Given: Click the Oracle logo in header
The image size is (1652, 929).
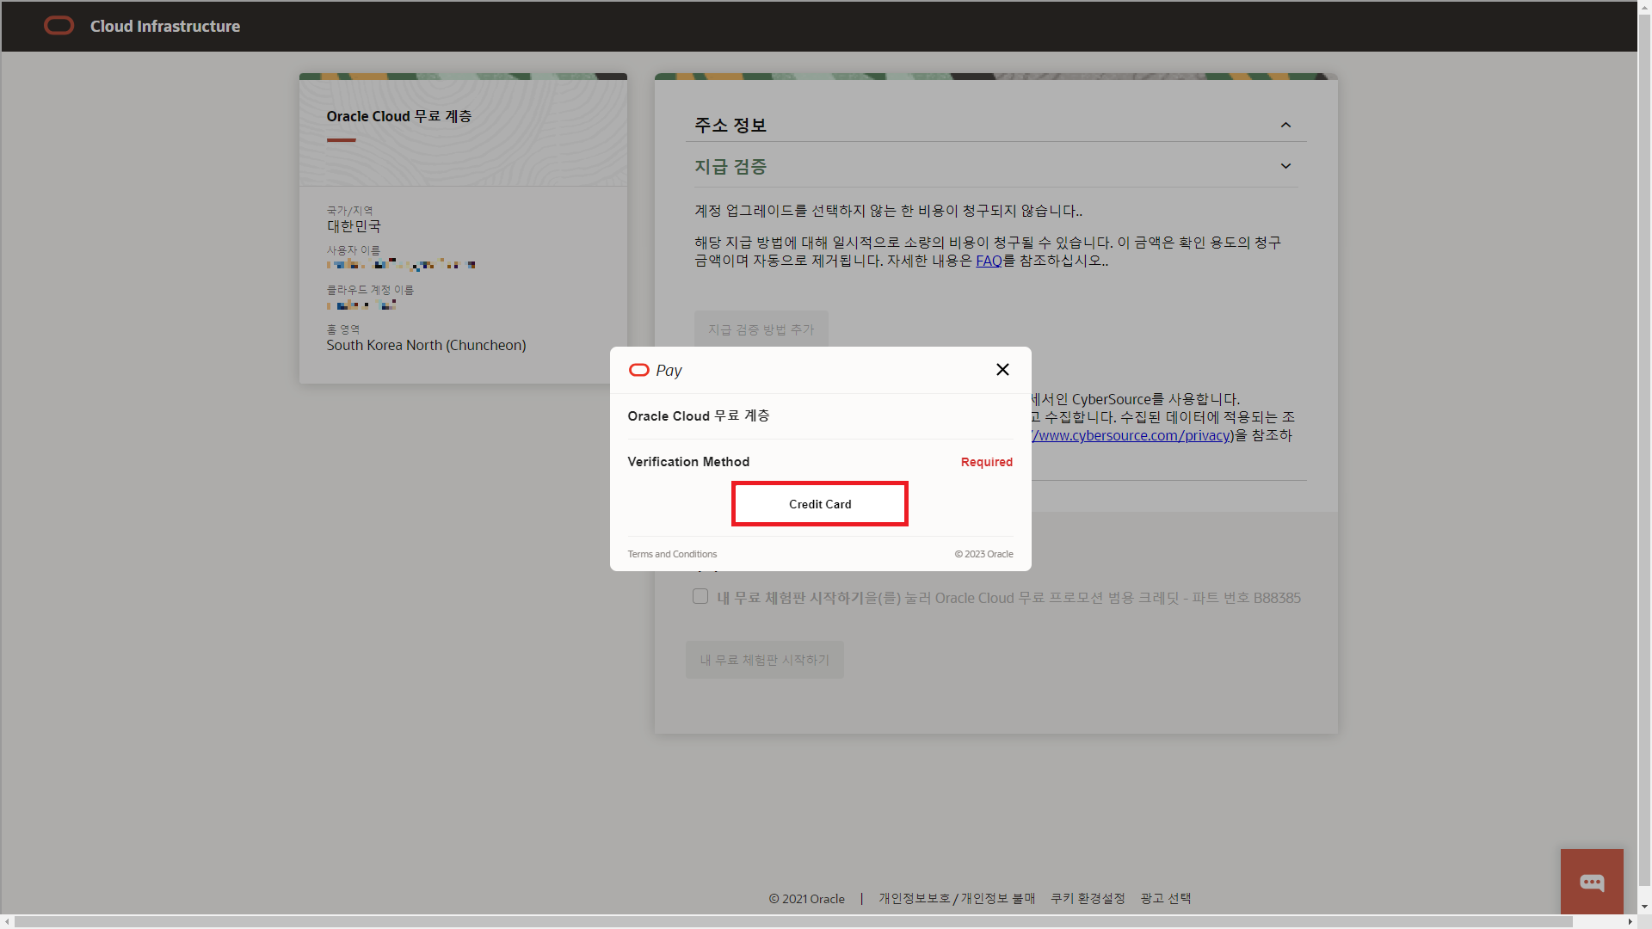Looking at the screenshot, I should tap(59, 26).
